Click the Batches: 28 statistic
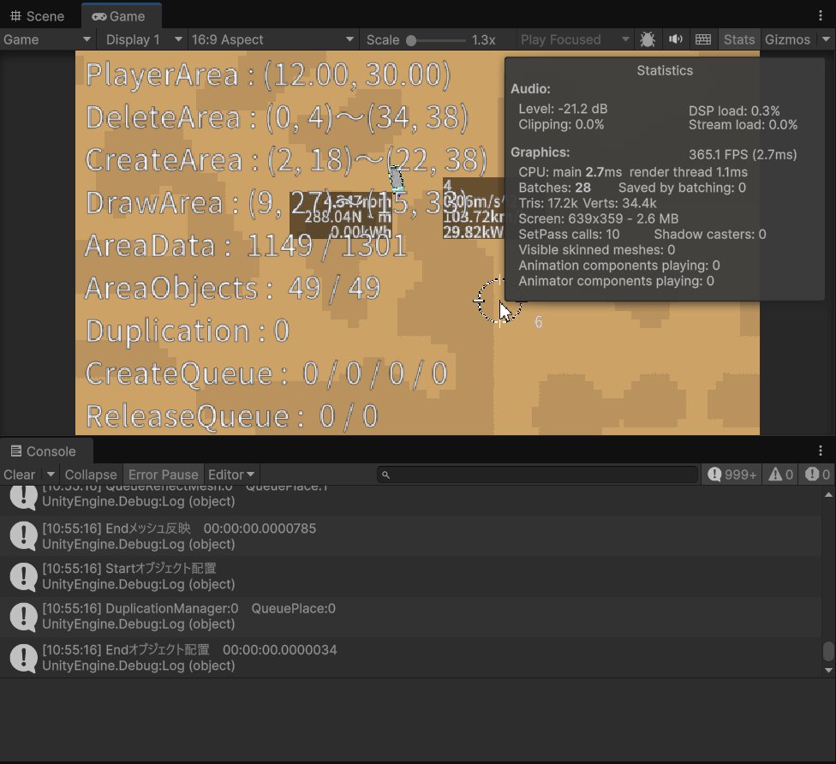 [x=554, y=188]
